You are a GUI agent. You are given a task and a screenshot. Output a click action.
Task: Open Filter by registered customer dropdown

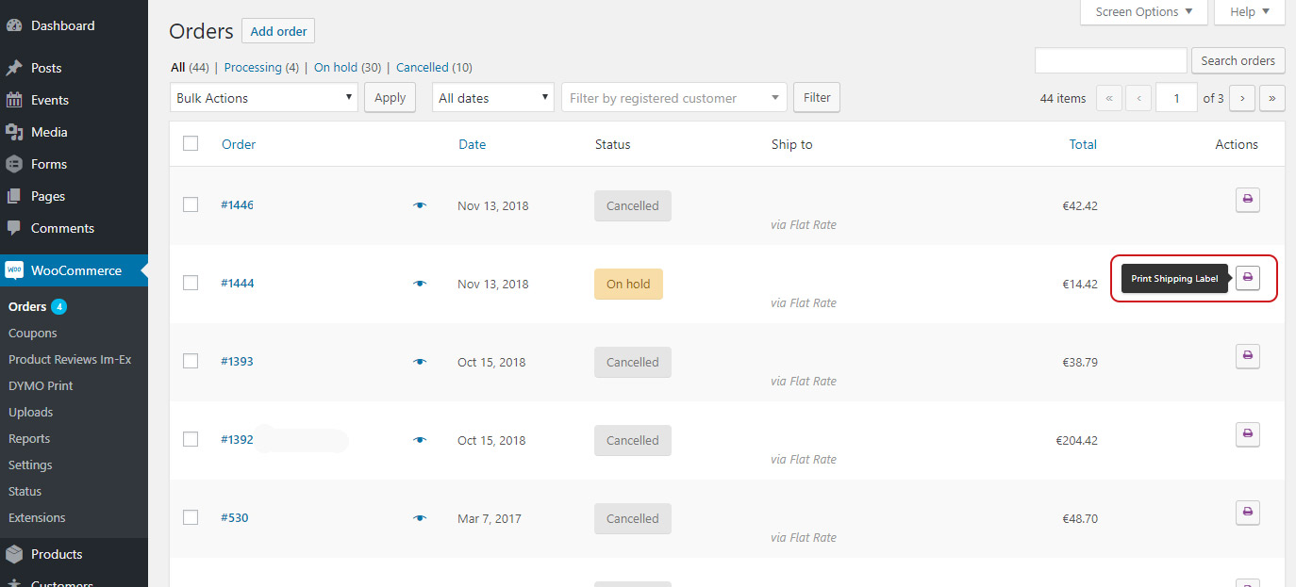[673, 98]
